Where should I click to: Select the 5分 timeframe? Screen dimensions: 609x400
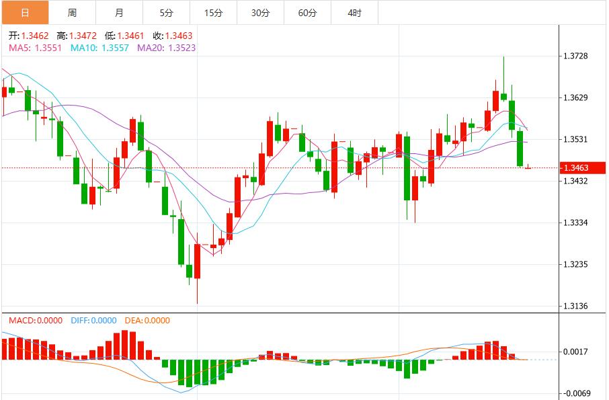(165, 11)
